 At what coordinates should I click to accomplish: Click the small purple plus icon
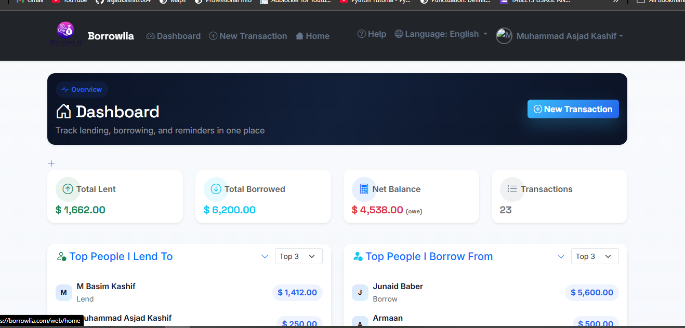[x=51, y=163]
